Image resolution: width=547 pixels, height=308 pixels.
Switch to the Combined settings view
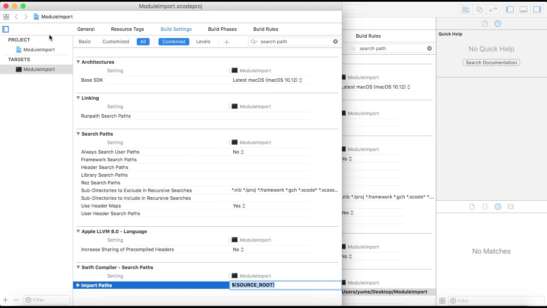174,41
